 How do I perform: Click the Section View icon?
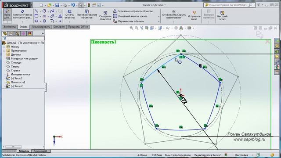[x=147, y=28]
